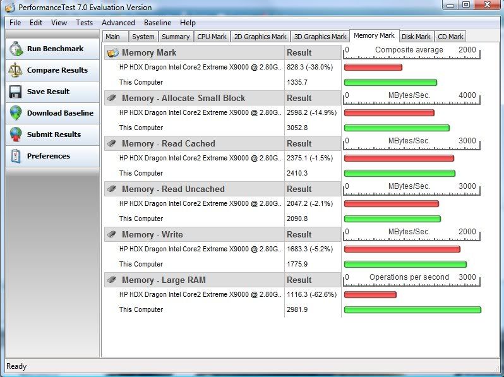The image size is (504, 377).
Task: Open the File menu
Action: coord(15,23)
